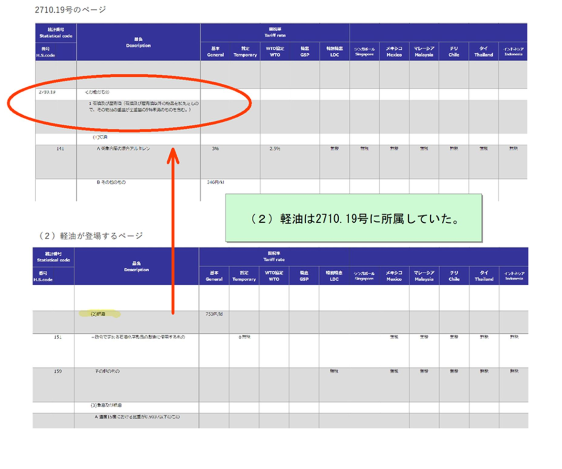
Task: Click the Tariff rate header in top table
Action: coord(275,33)
